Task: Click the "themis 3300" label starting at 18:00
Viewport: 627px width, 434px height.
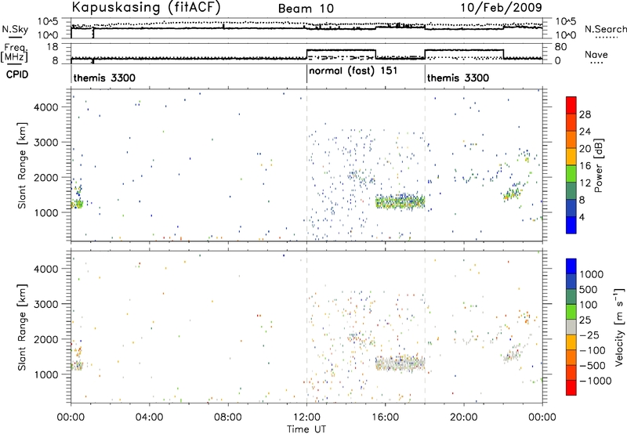Action: click(x=458, y=78)
